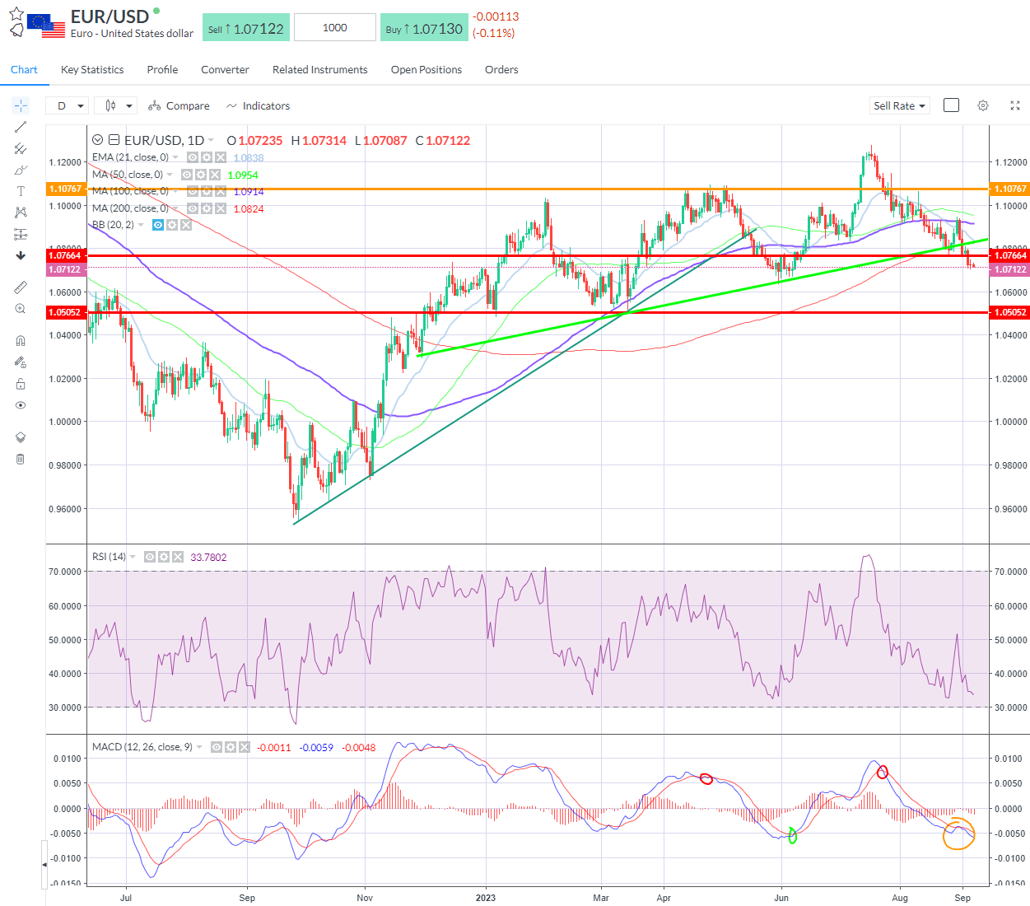Activate the magnet snapping tool
The image size is (1030, 906).
(x=20, y=339)
